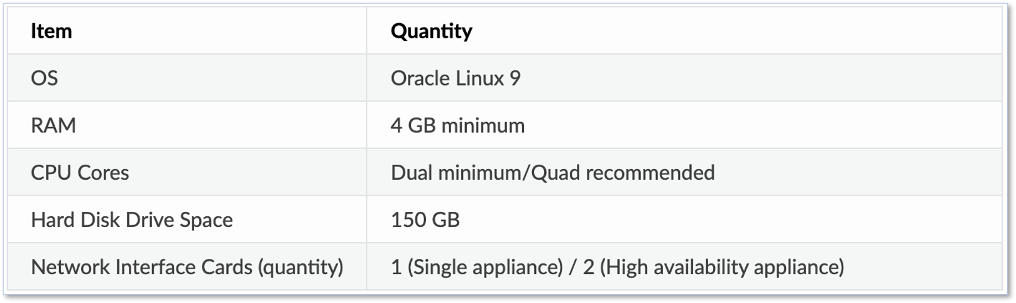Viewport: 1016px width, 303px height.
Task: Click the Oracle Linux 9 cell
Action: click(455, 78)
